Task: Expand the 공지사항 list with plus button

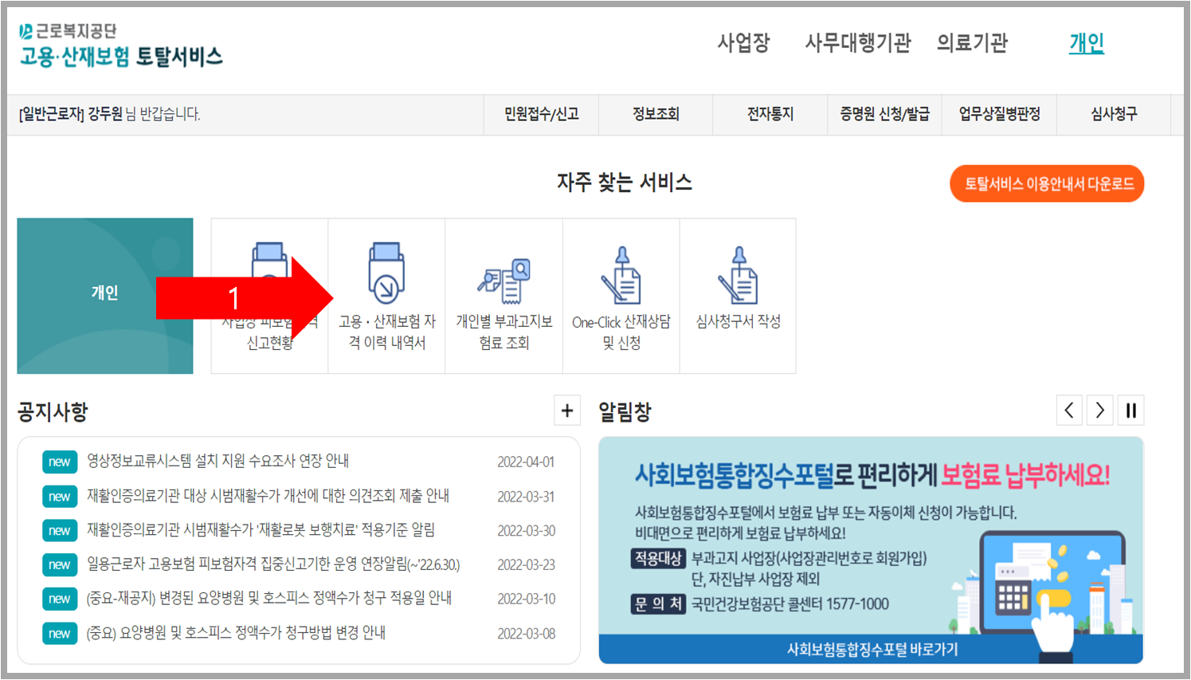Action: (x=566, y=410)
